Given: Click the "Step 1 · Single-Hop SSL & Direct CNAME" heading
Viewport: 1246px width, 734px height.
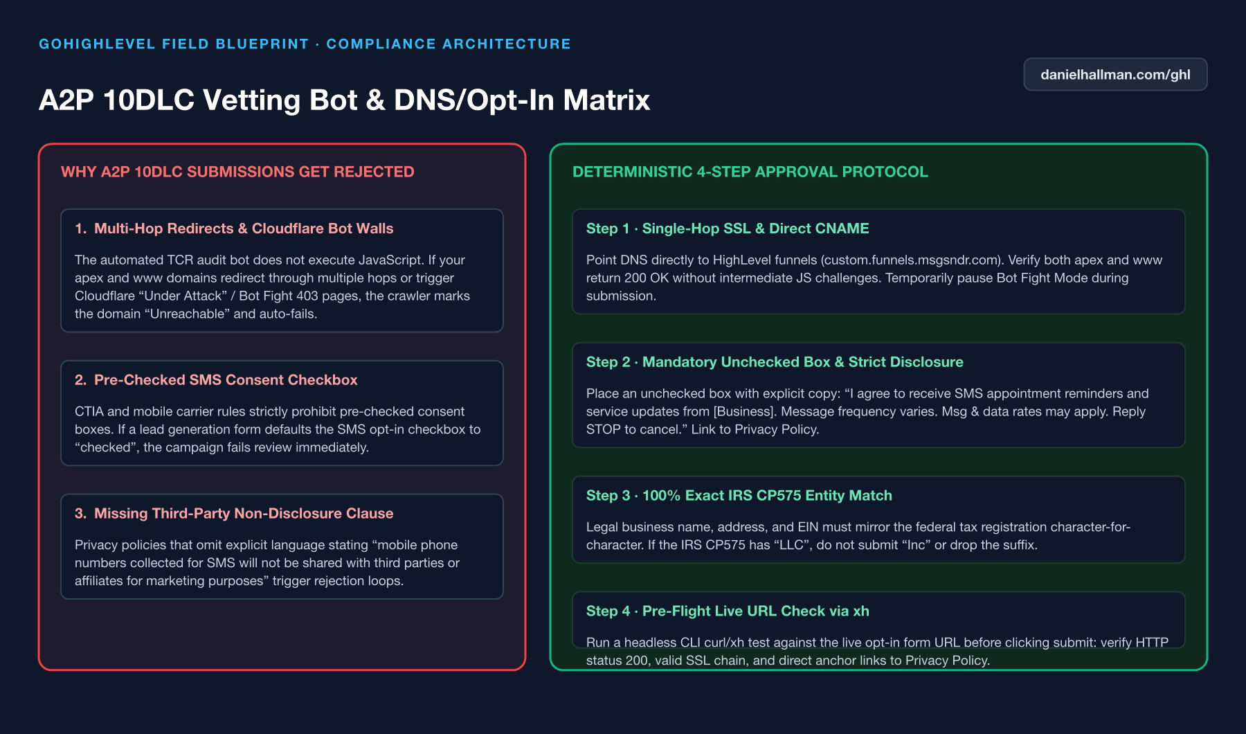Looking at the screenshot, I should click(728, 229).
